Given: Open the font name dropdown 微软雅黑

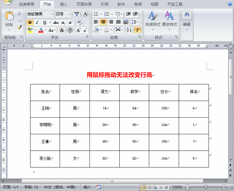Looking at the screenshot, I should point(52,14).
